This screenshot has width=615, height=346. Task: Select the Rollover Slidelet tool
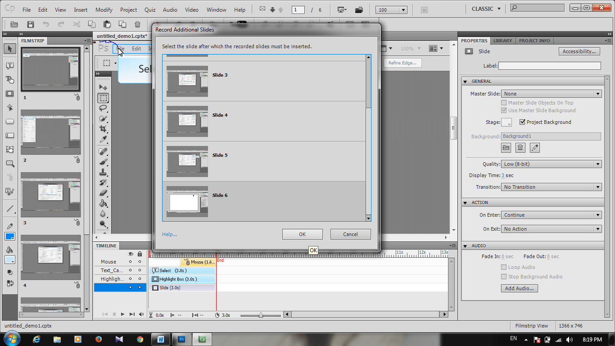[10, 150]
